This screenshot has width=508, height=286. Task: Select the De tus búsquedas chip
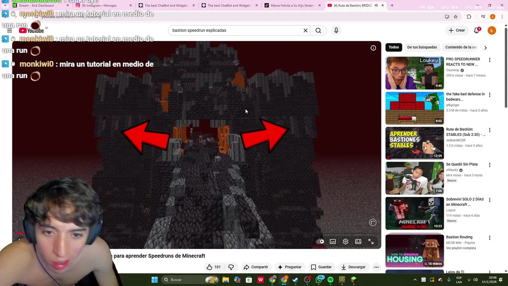click(422, 47)
